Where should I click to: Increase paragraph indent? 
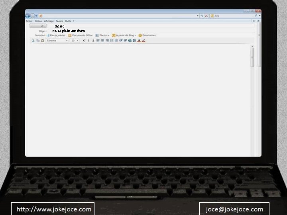point(126,41)
